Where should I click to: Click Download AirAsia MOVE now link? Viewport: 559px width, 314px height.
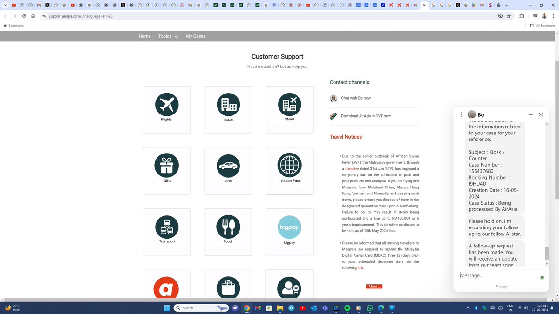366,116
